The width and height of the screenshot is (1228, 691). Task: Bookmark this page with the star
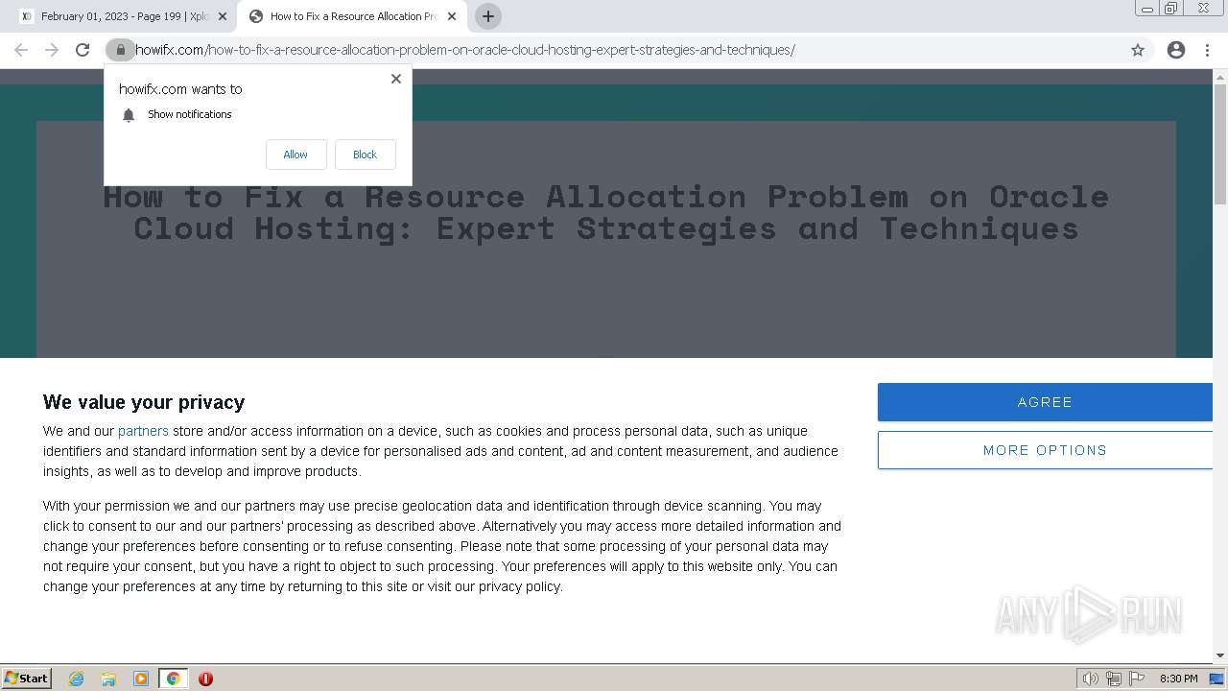click(1138, 50)
